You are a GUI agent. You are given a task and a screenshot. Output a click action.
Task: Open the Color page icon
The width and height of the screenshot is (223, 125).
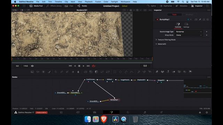(128, 112)
